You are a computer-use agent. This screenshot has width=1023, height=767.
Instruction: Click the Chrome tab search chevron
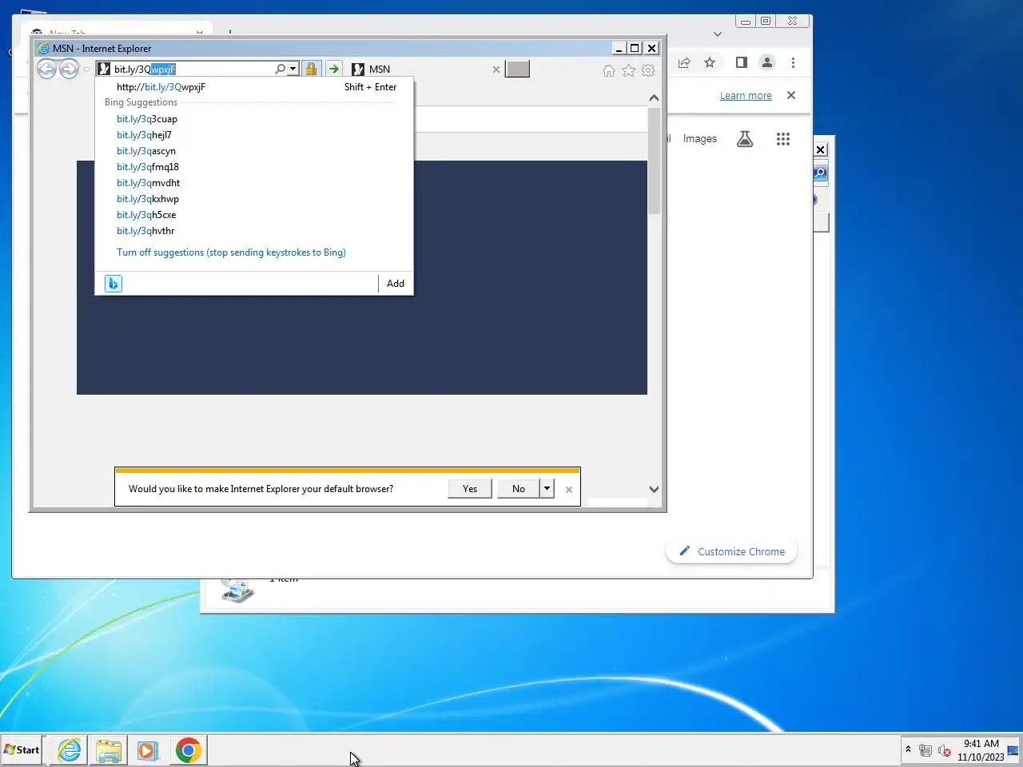point(718,34)
